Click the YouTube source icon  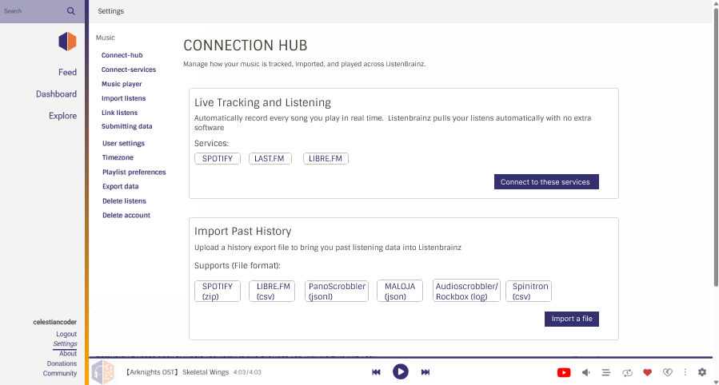[564, 372]
